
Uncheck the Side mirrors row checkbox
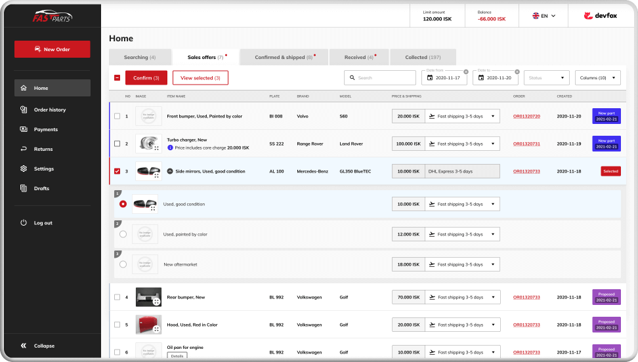click(117, 171)
